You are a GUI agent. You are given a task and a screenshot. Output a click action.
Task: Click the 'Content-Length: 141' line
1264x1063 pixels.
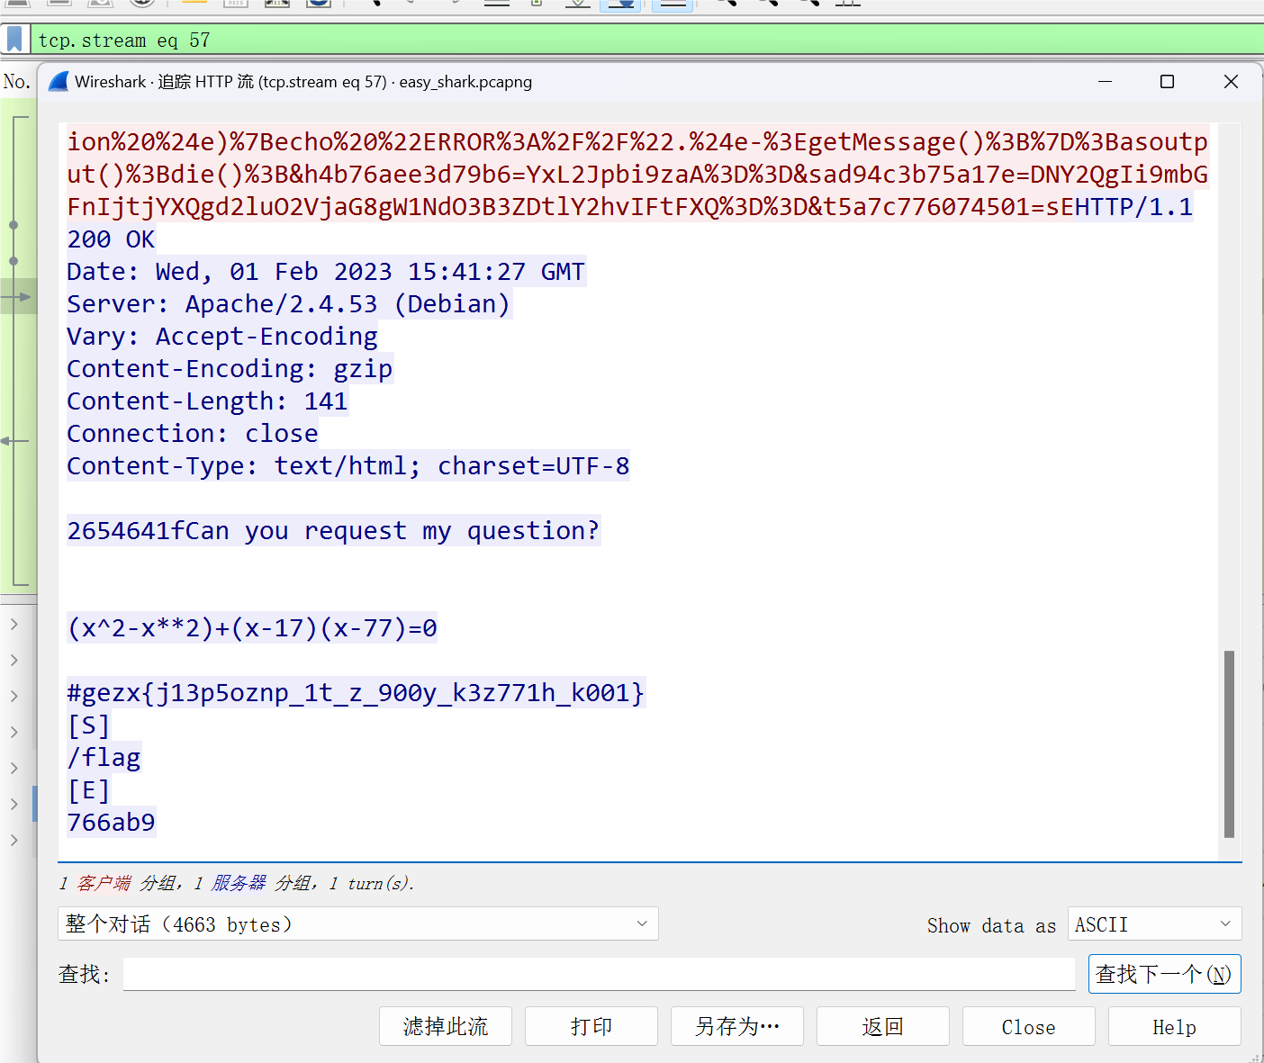pos(207,401)
